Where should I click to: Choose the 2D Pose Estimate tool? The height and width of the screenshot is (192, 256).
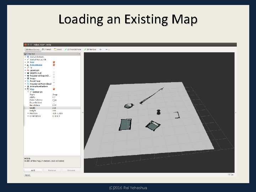pyautogui.click(x=73, y=49)
